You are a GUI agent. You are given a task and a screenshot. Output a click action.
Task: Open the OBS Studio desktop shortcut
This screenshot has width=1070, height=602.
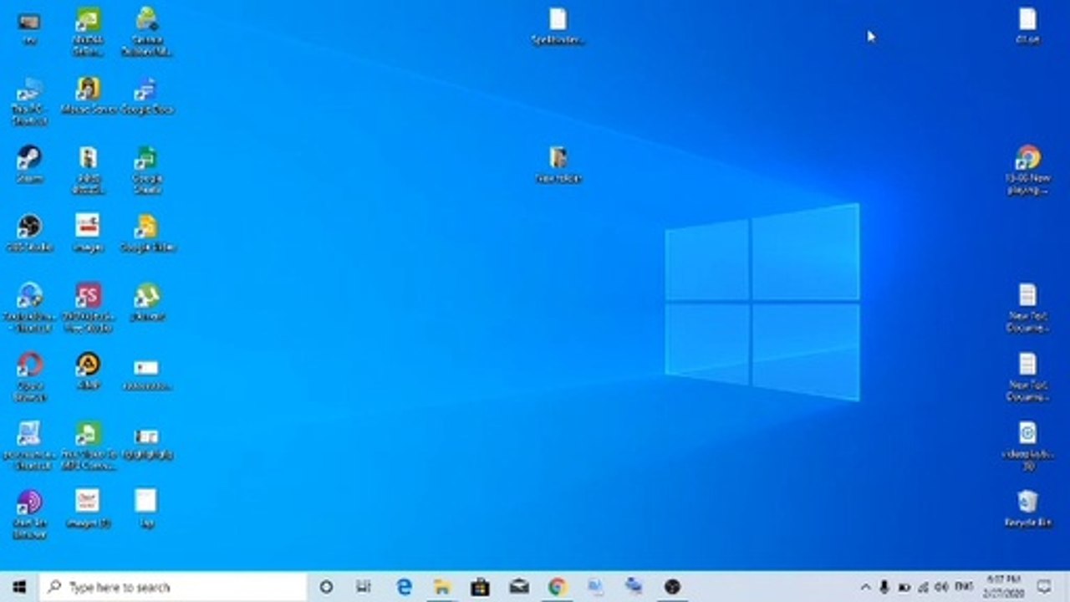coord(29,232)
